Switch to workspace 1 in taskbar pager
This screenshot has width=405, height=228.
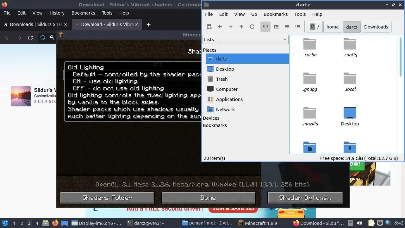click(x=14, y=223)
